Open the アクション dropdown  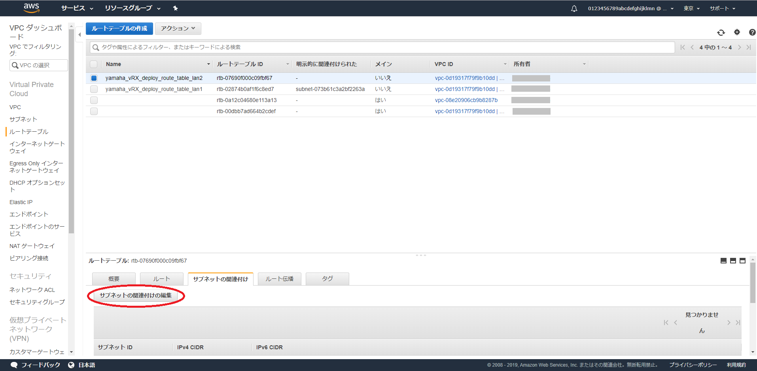click(x=178, y=28)
